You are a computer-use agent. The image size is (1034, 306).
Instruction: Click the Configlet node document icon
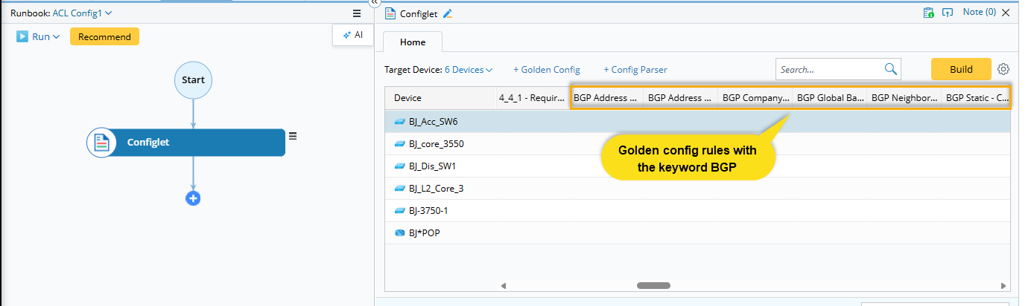101,142
